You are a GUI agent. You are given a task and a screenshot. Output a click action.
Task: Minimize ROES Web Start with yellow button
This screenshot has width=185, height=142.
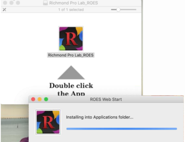click(x=40, y=99)
